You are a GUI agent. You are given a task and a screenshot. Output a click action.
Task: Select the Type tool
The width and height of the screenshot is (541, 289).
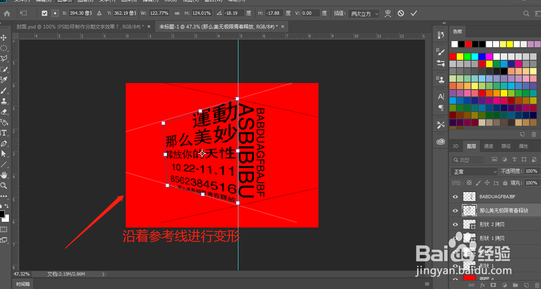pos(4,133)
